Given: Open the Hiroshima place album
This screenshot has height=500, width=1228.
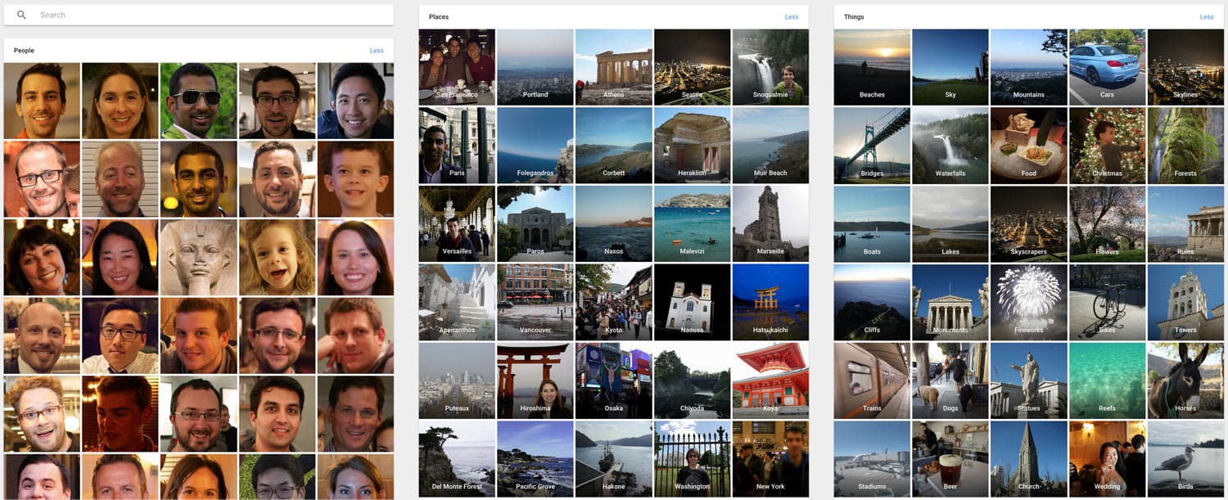Looking at the screenshot, I should click(x=535, y=381).
